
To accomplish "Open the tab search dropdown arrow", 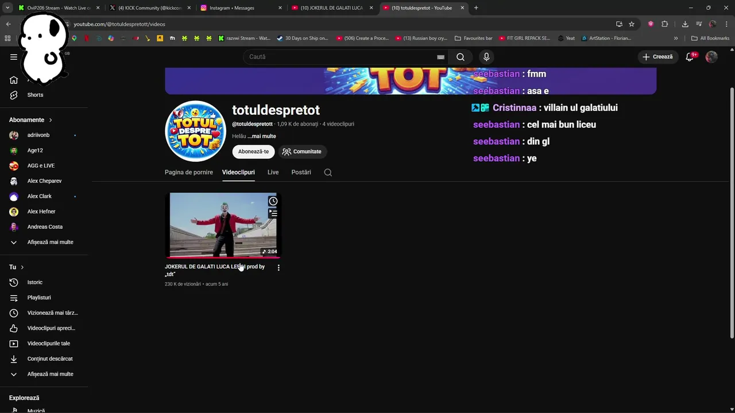I will tap(7, 8).
